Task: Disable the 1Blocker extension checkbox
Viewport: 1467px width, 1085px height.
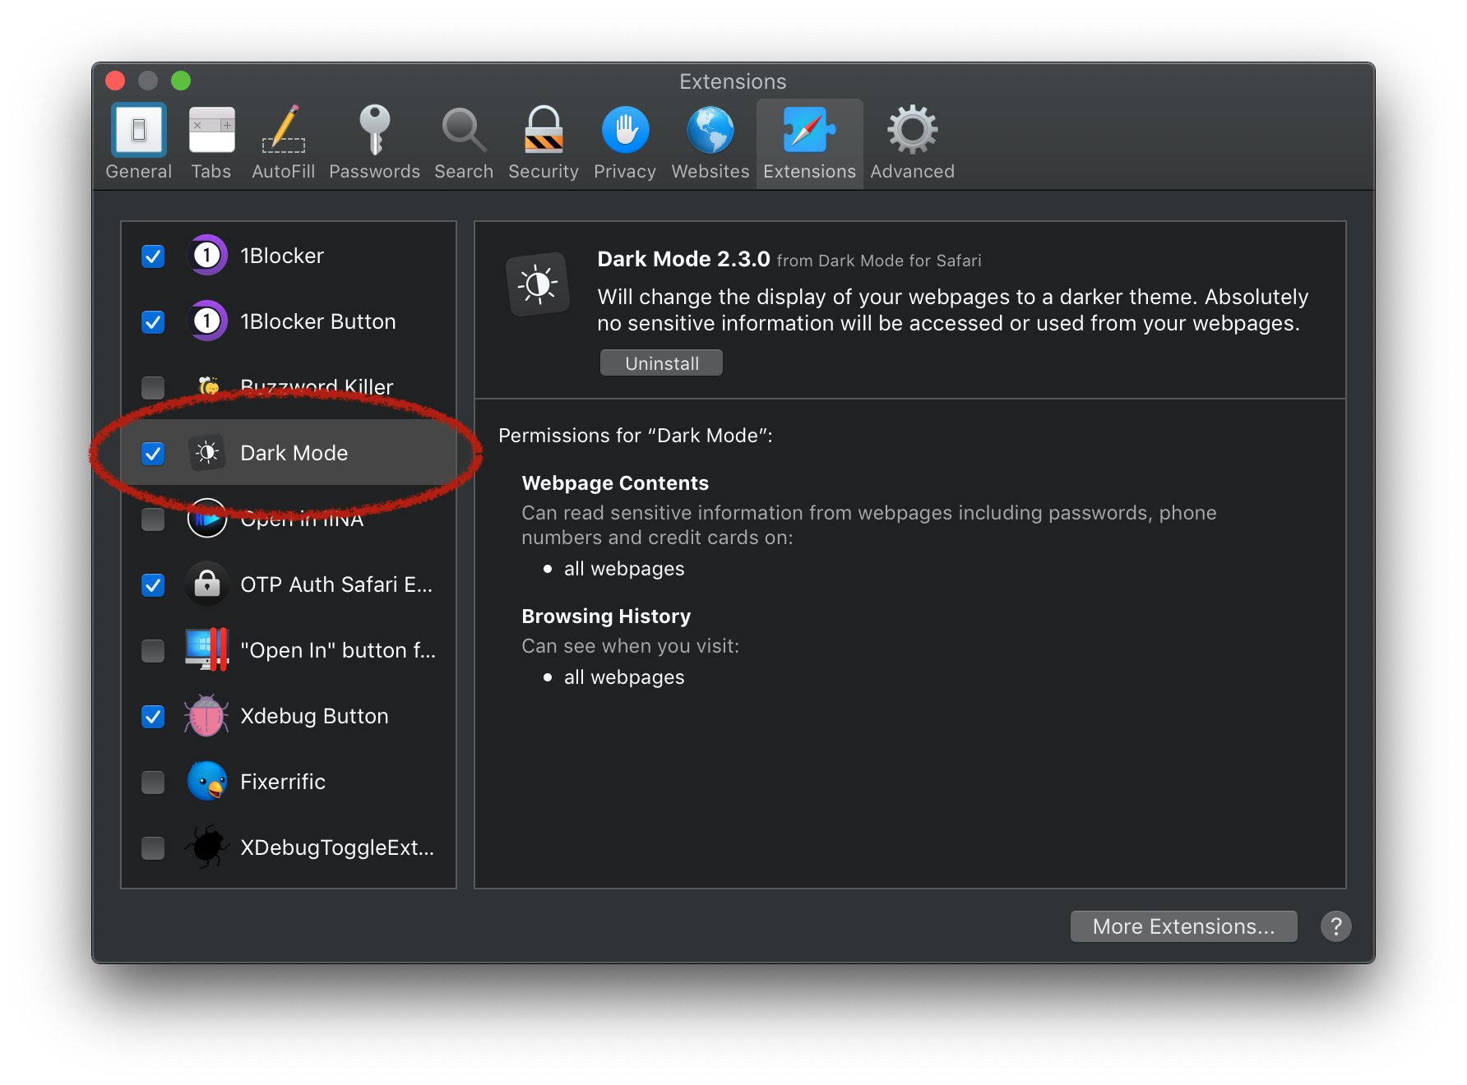Action: [x=153, y=256]
